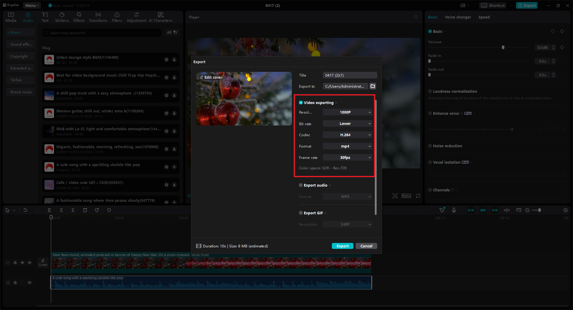Viewport: 573px width, 310px height.
Task: Click the export Title input field
Action: click(x=349, y=75)
